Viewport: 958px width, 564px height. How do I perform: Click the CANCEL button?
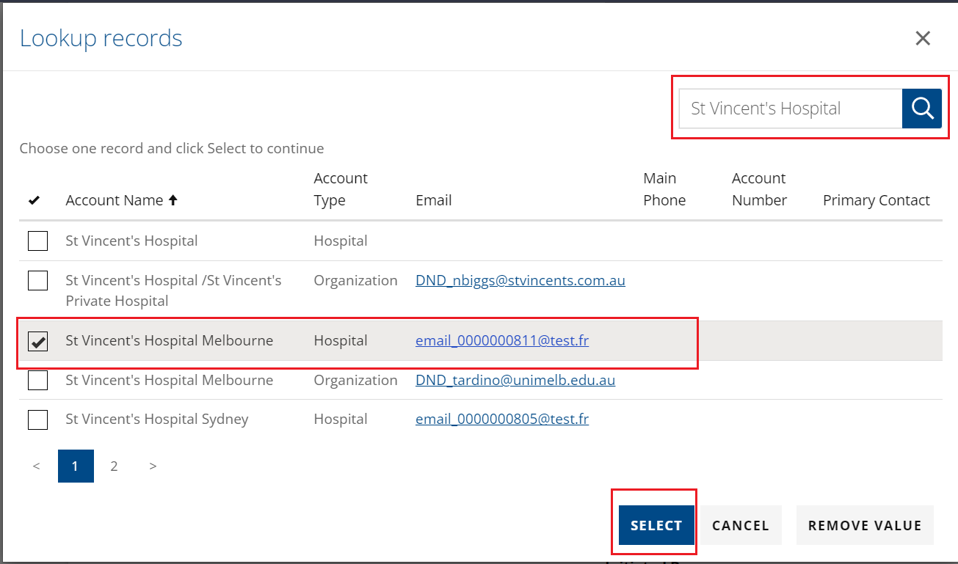pos(741,525)
